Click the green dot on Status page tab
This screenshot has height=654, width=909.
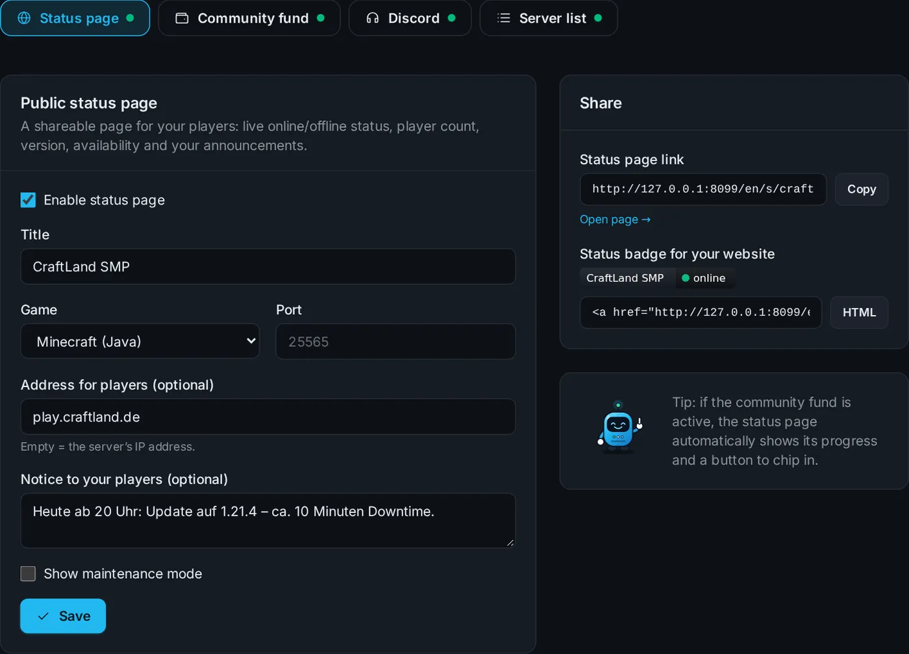[130, 18]
